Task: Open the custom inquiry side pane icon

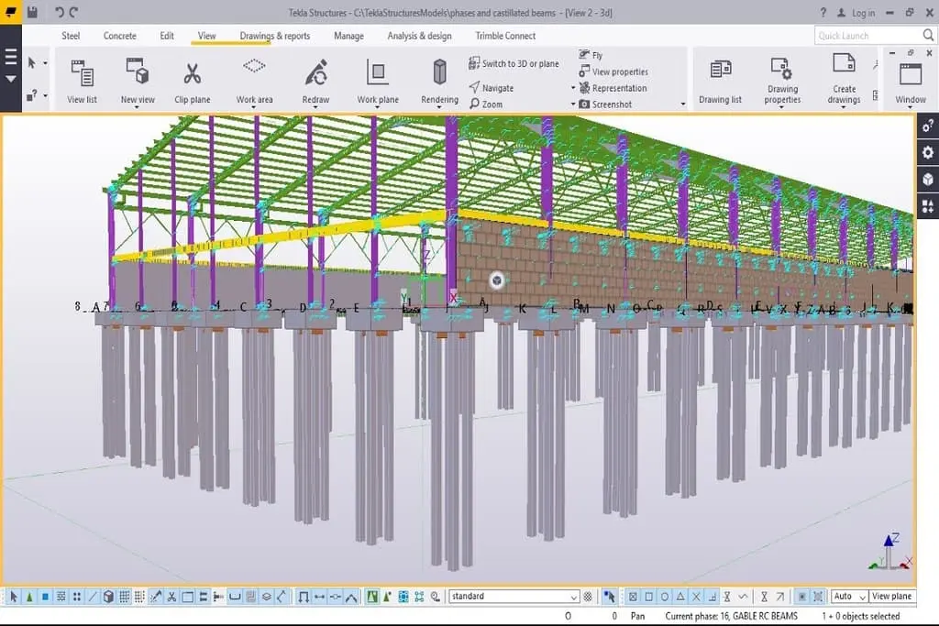Action: tap(928, 126)
